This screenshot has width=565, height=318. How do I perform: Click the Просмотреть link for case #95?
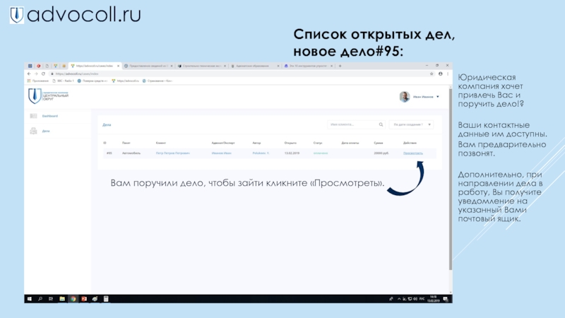[x=413, y=153]
